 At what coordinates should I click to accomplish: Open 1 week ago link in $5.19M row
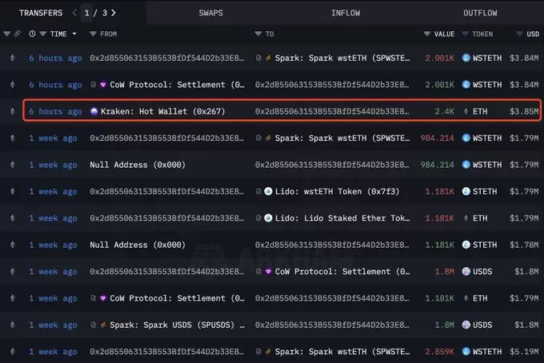53,352
